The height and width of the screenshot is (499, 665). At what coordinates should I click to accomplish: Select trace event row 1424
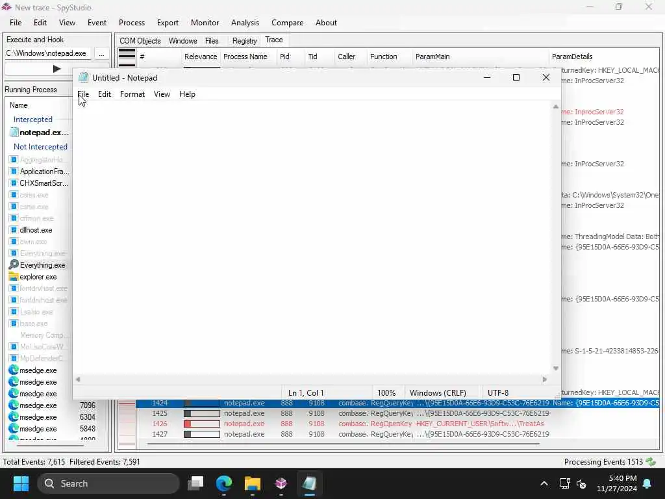pos(397,403)
